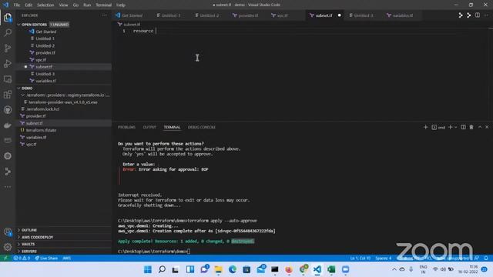493x277 pixels.
Task: Open the Accounts menu icon
Action: click(x=8, y=232)
